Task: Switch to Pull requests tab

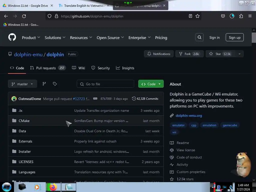Action: click(x=48, y=68)
